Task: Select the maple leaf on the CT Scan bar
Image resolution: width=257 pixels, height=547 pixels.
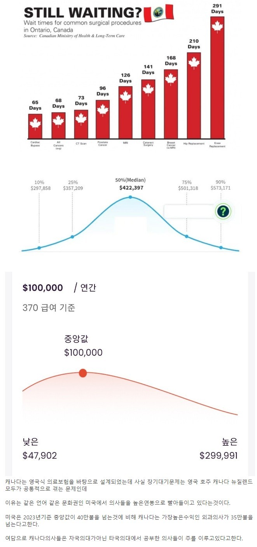Action: tap(81, 118)
